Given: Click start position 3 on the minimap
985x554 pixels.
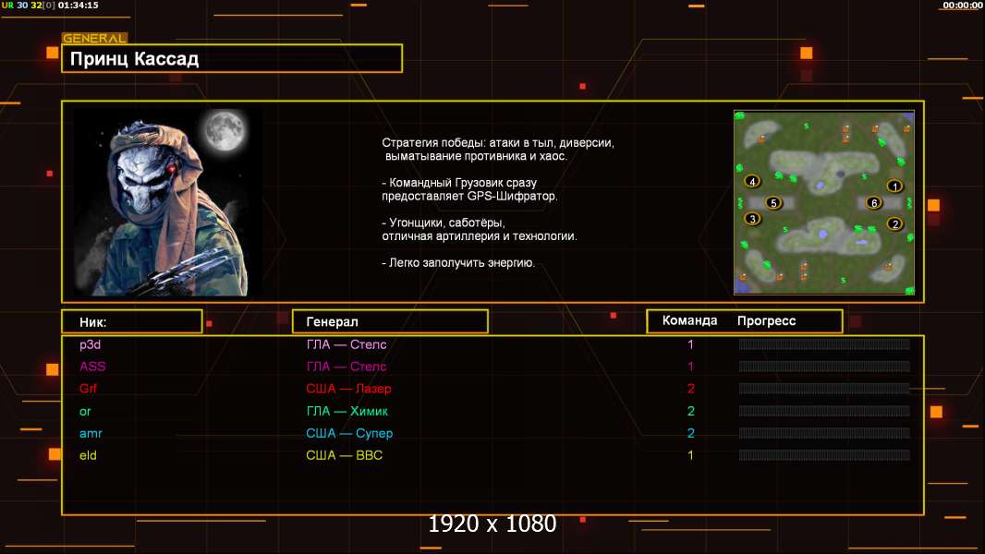Looking at the screenshot, I should (752, 219).
